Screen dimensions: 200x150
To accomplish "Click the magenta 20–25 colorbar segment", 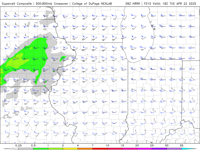I will coord(144,149).
